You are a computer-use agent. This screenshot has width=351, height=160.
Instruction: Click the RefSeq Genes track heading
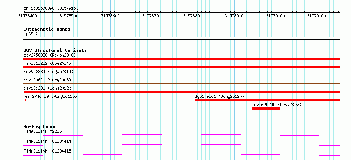pos(40,127)
